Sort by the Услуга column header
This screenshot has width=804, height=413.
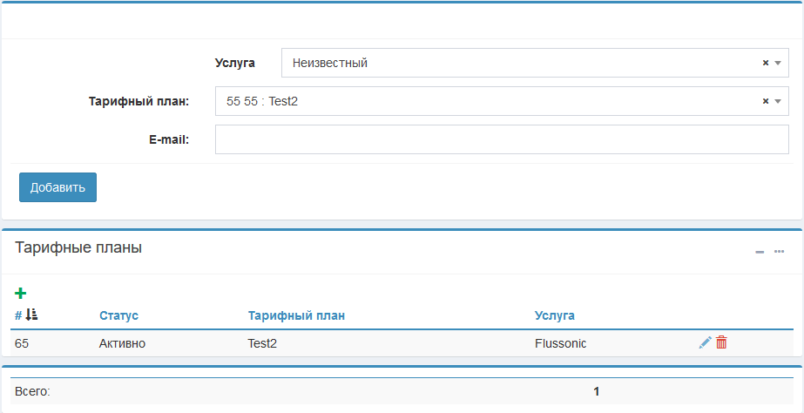[x=554, y=315]
